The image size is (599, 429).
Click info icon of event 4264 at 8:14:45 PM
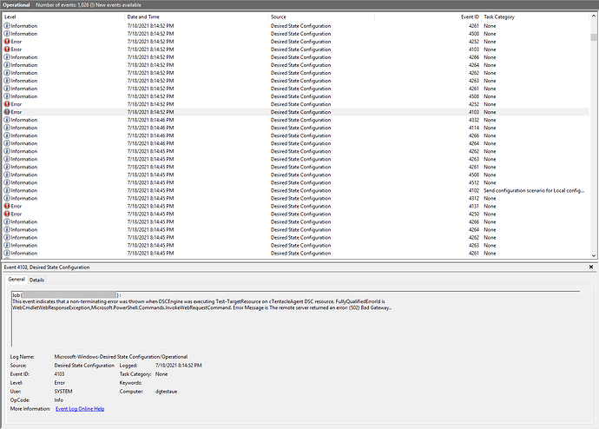point(7,229)
